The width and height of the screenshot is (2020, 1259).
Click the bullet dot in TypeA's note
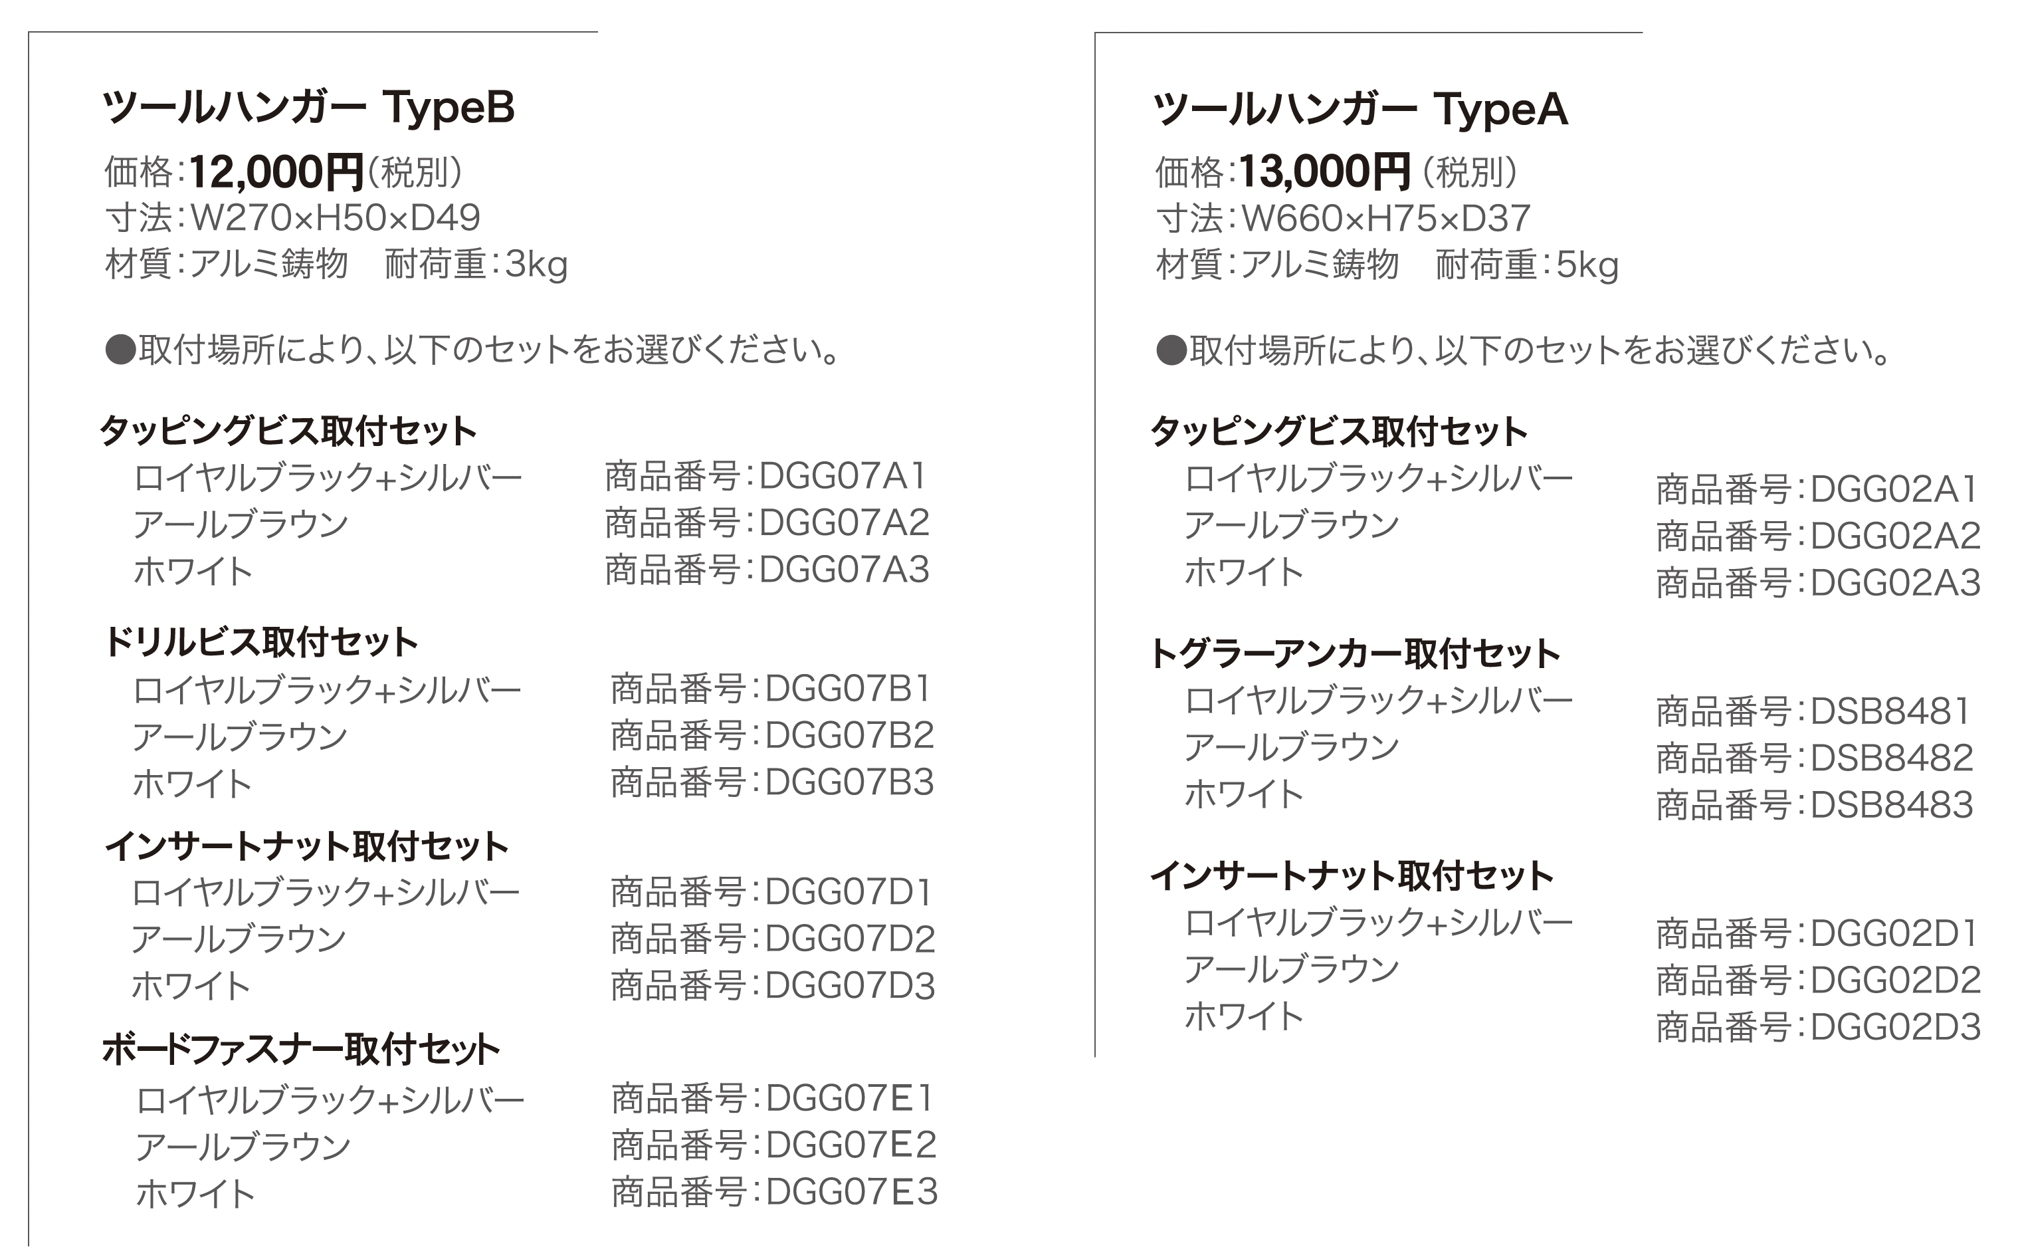click(1171, 352)
